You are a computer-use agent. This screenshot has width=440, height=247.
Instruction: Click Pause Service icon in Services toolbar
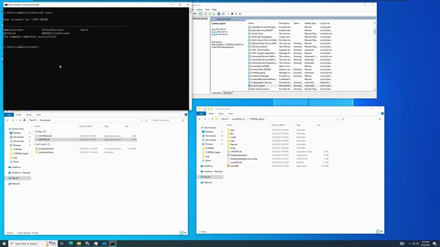tap(236, 14)
